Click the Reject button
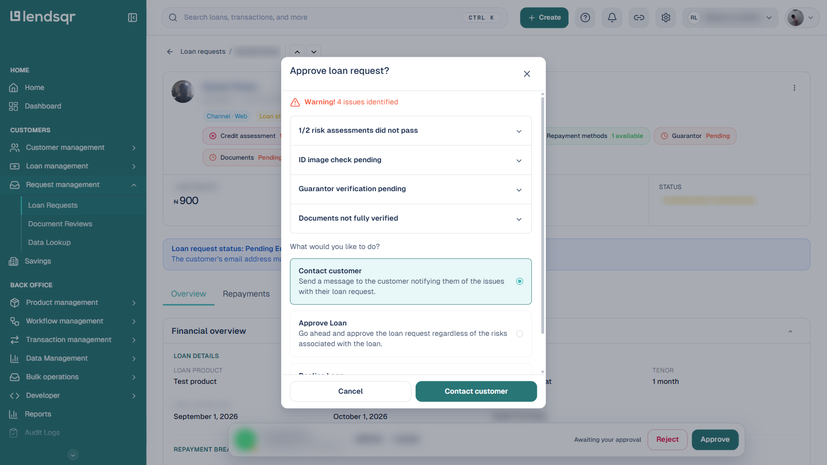Screen dimensions: 827x465 pyautogui.click(x=667, y=440)
